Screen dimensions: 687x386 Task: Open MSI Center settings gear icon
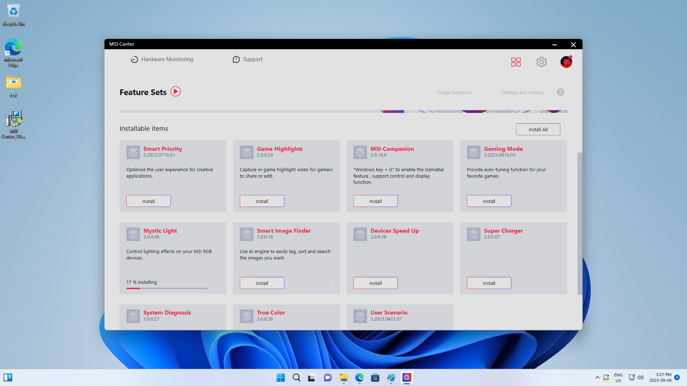pyautogui.click(x=542, y=62)
